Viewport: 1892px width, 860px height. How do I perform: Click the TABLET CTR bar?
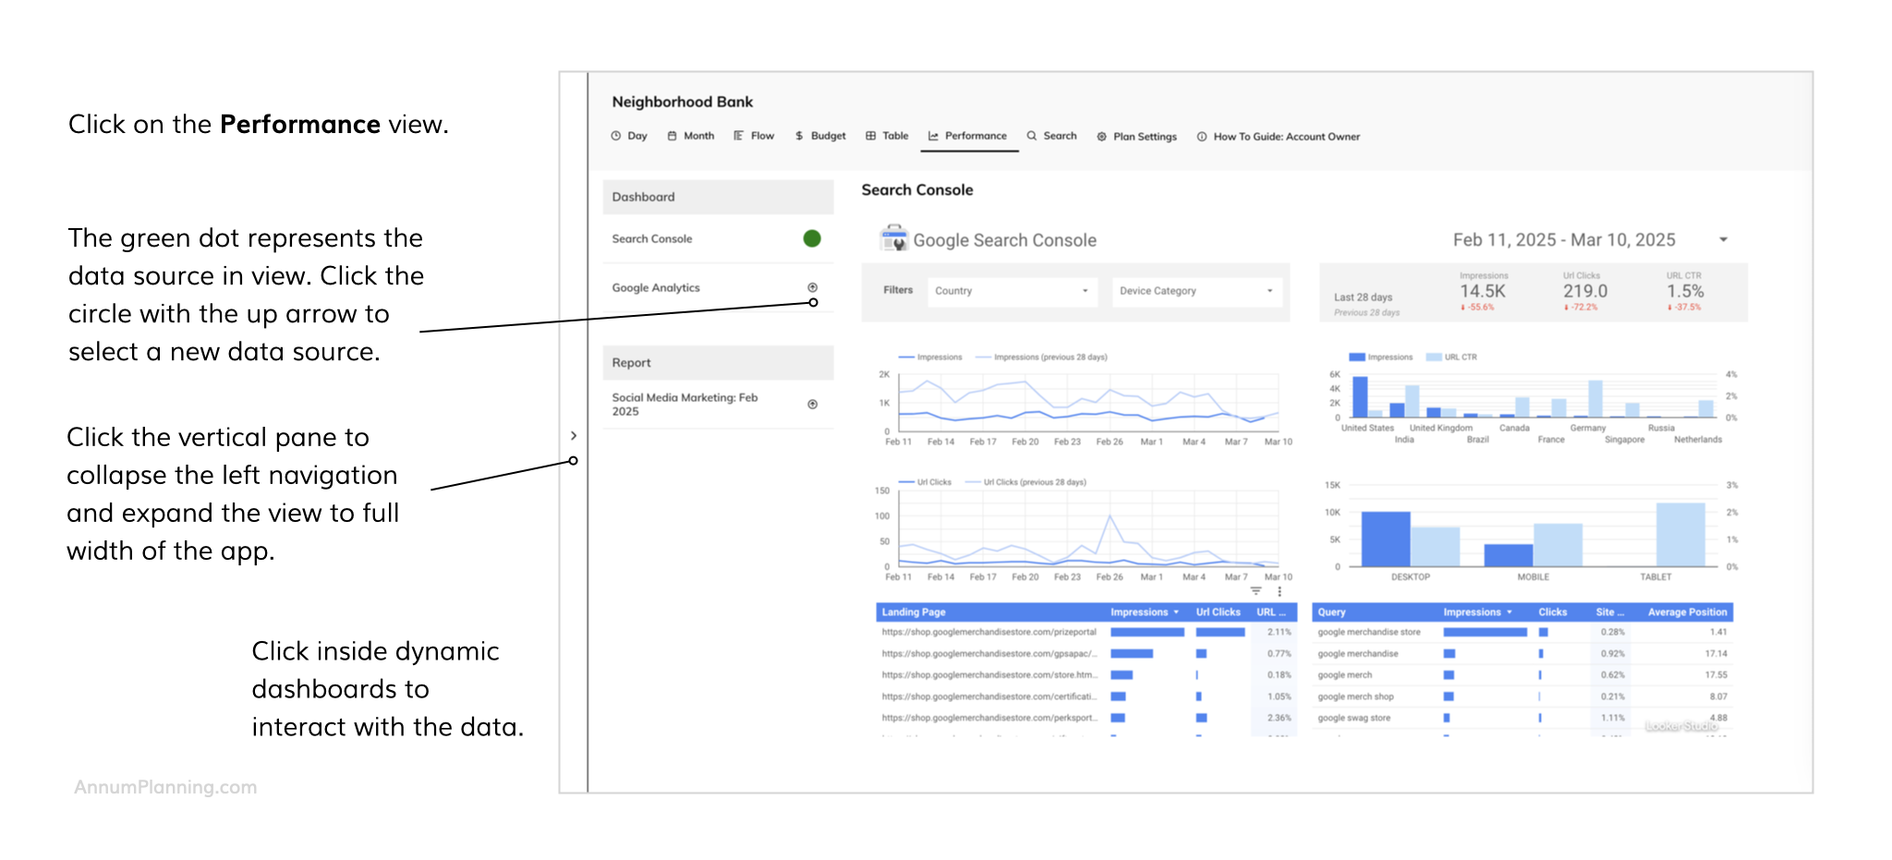coord(1680,535)
